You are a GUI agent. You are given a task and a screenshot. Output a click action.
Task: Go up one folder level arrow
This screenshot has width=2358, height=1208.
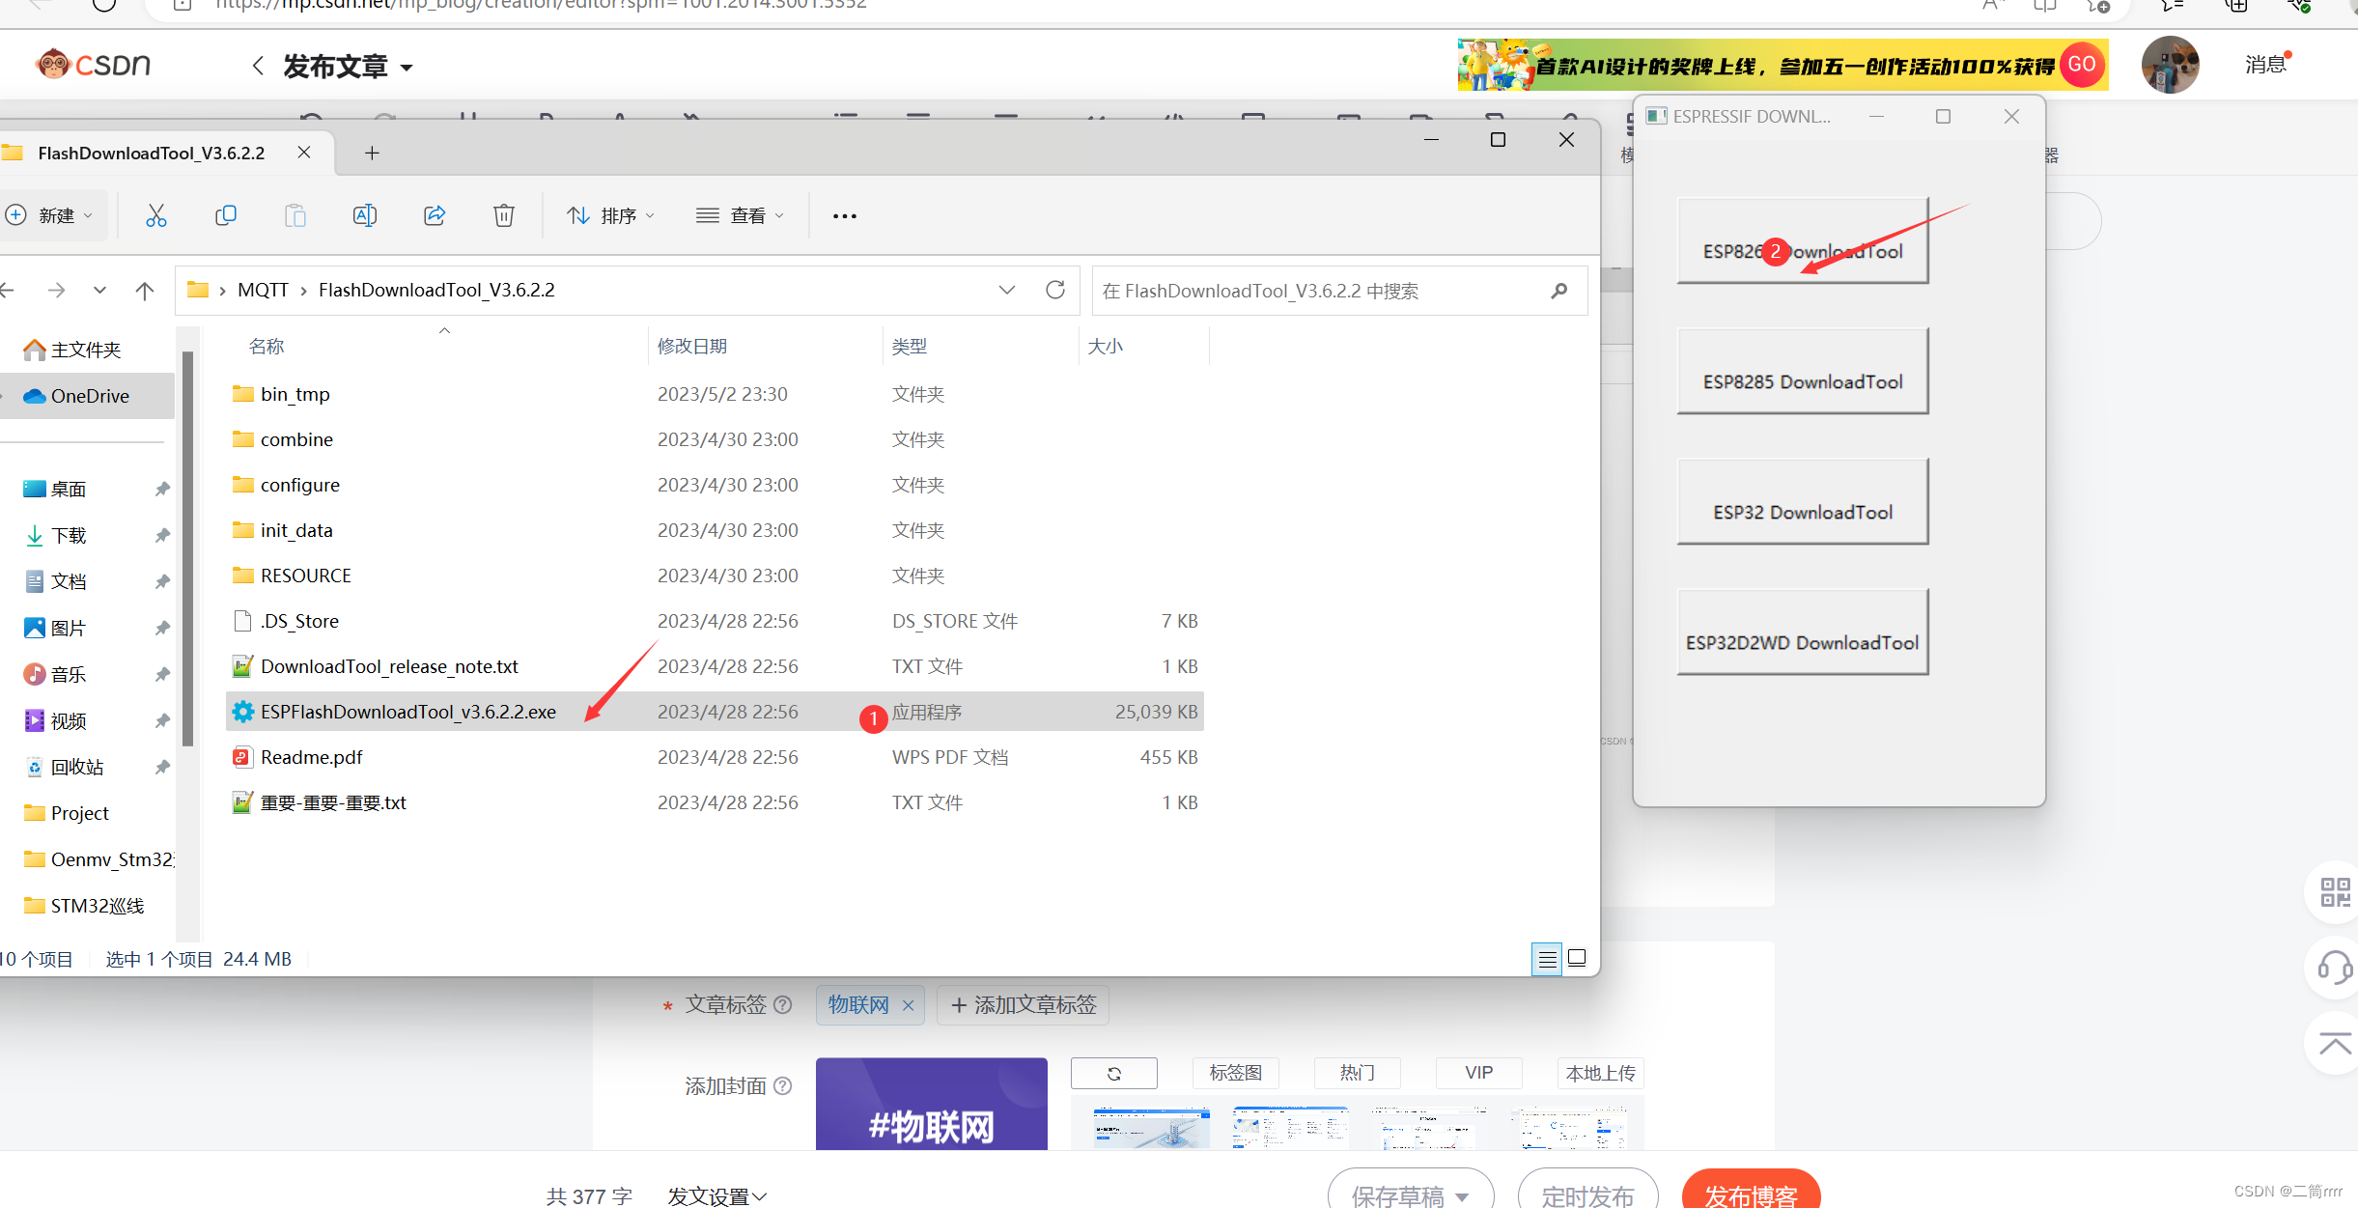[x=145, y=290]
